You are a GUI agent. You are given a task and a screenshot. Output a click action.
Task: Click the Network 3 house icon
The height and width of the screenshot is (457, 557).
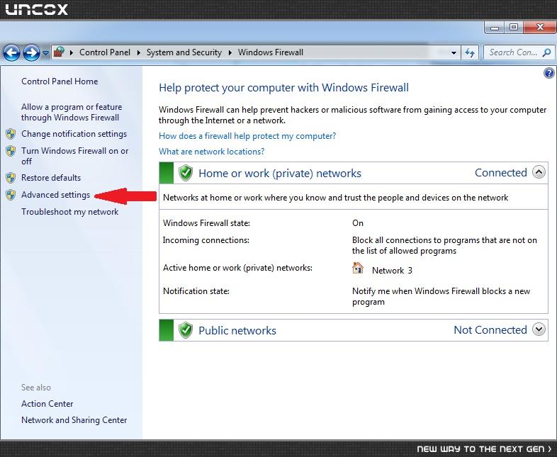(358, 268)
